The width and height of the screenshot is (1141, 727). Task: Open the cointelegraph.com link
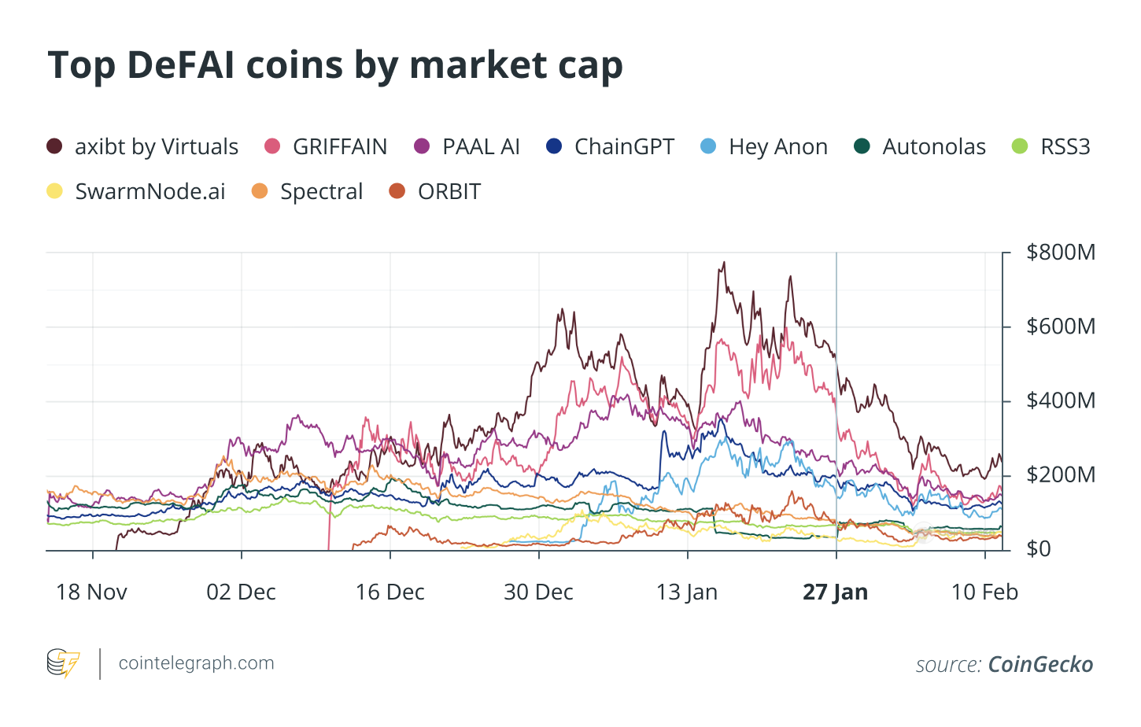(196, 663)
